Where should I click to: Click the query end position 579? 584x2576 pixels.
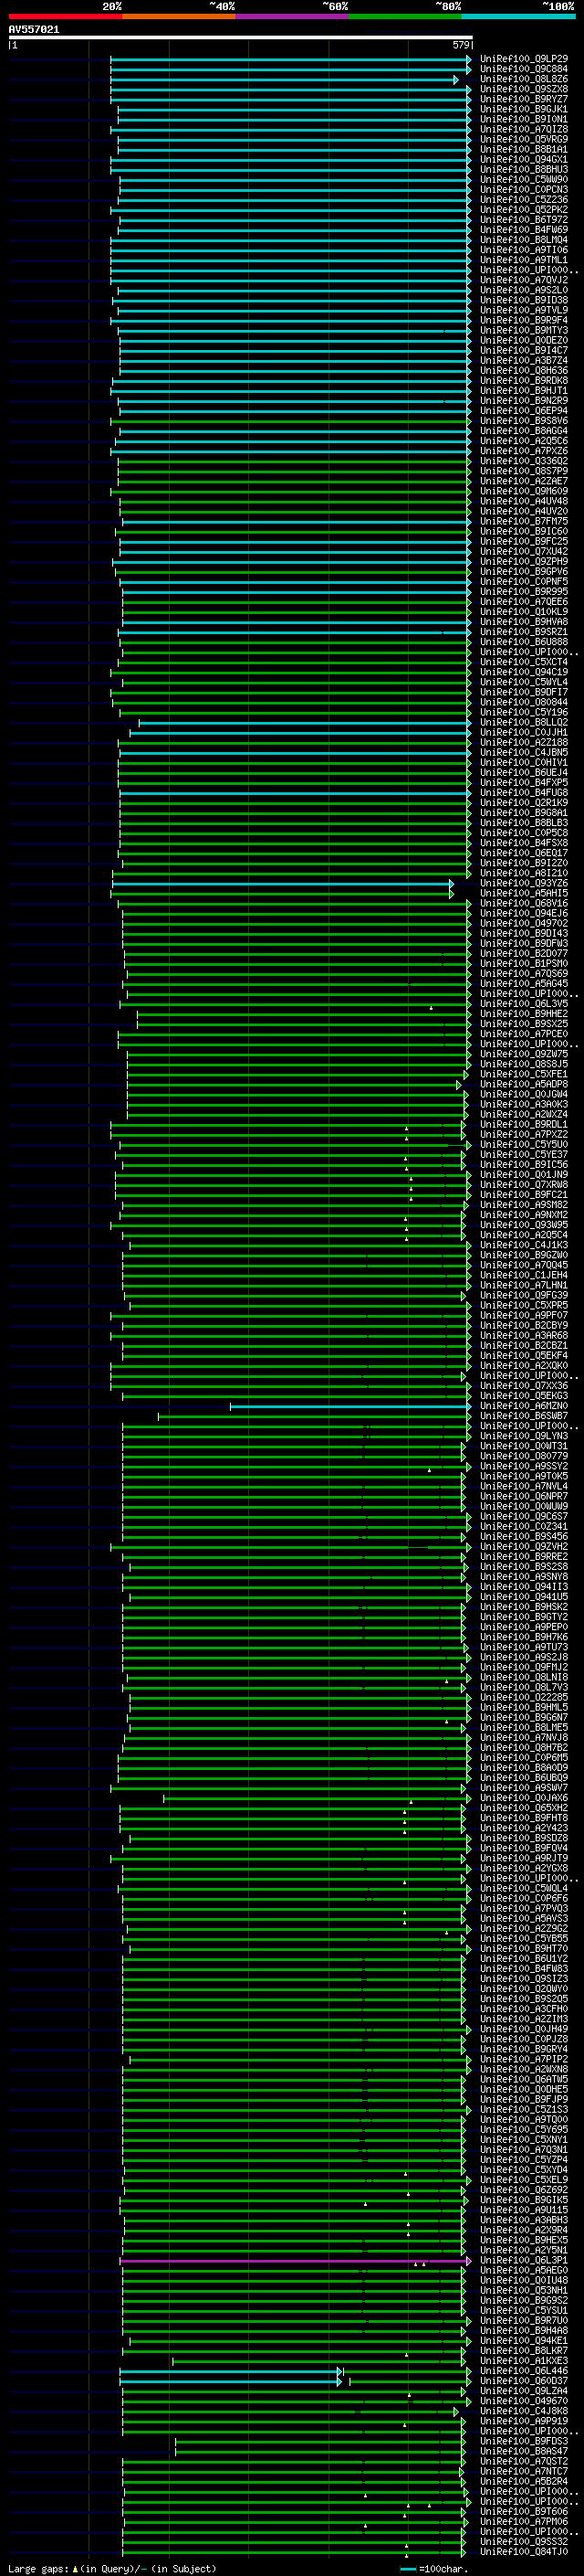(461, 45)
